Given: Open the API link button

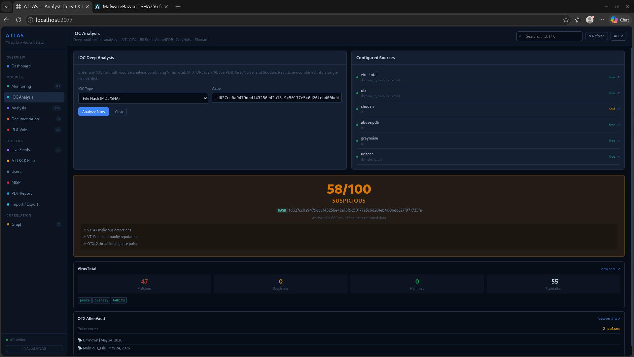Looking at the screenshot, I should click(618, 36).
